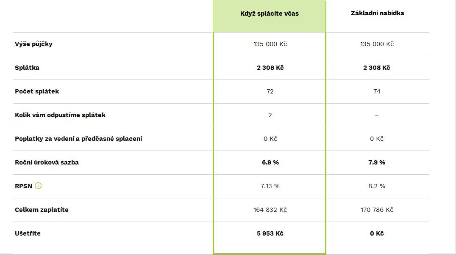The image size is (456, 255).
Task: Click the 72 installments count value
Action: [x=270, y=91]
